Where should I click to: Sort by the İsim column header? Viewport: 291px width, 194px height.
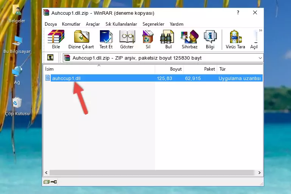pos(99,69)
